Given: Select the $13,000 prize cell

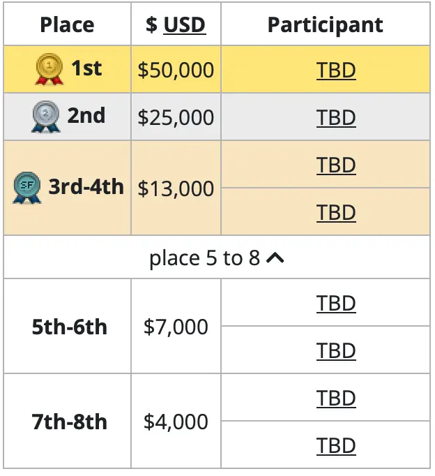Looking at the screenshot, I should 176,188.
